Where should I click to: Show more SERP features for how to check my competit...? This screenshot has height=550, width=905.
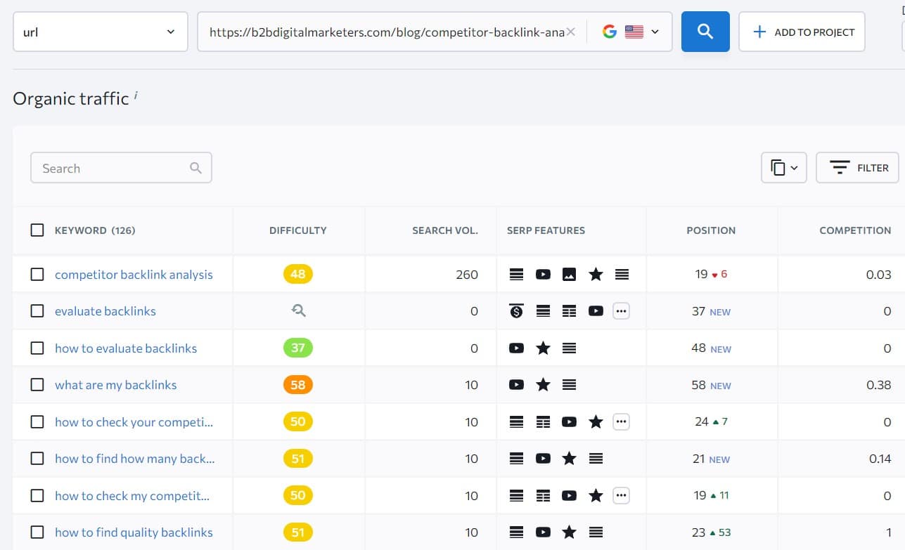(x=621, y=495)
